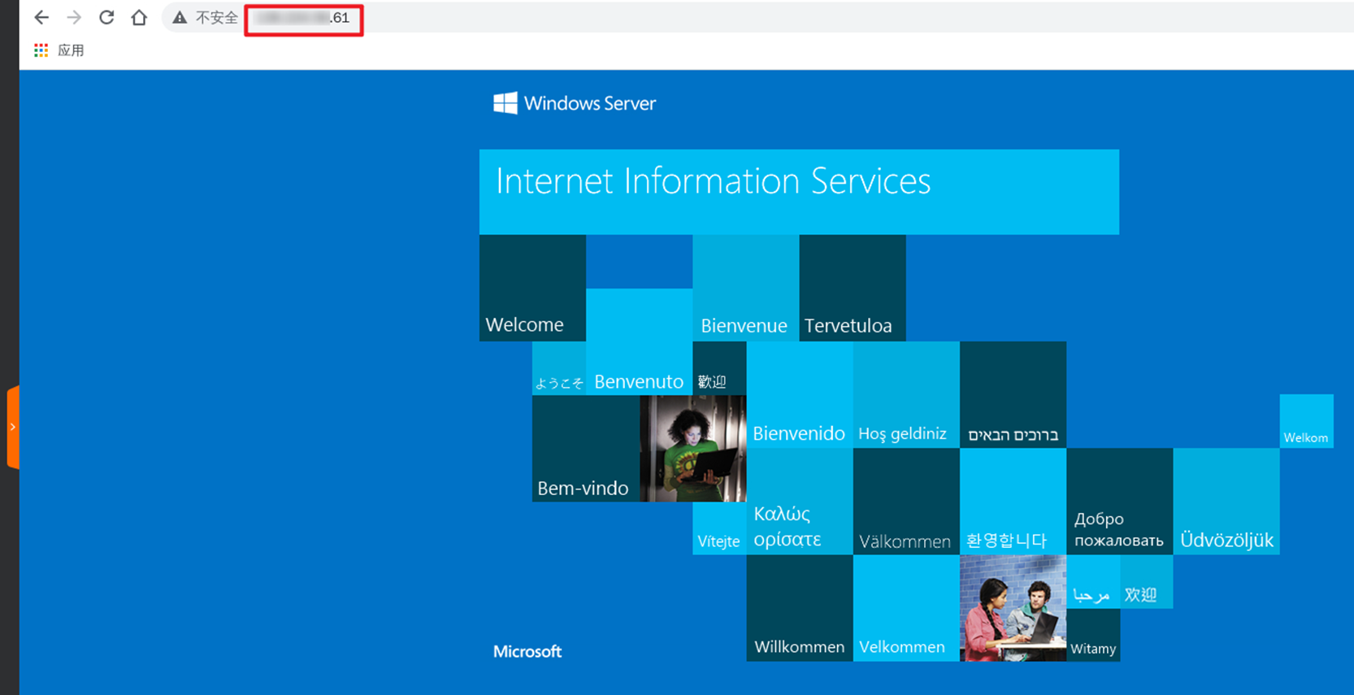The height and width of the screenshot is (695, 1354).
Task: Select the Welkom tile
Action: pyautogui.click(x=1306, y=421)
